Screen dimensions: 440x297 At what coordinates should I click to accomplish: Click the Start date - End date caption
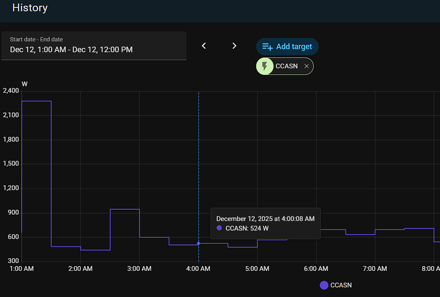(36, 39)
